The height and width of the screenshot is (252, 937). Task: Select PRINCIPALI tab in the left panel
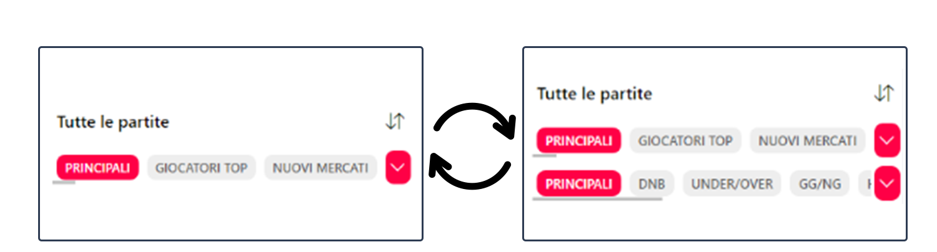[x=97, y=168]
